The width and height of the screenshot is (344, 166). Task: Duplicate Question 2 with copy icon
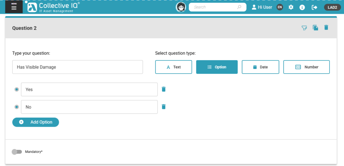[315, 28]
